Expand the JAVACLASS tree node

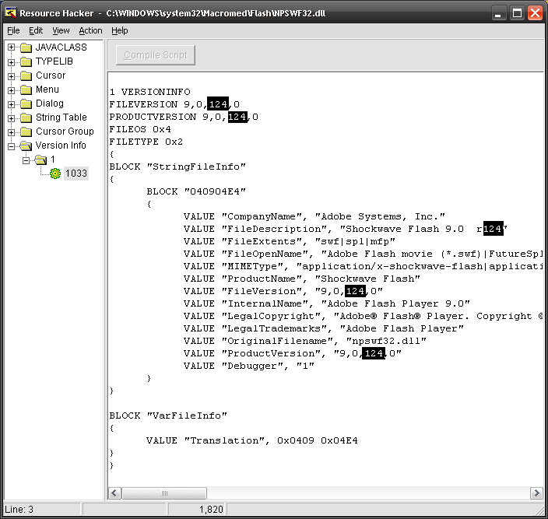[11, 47]
